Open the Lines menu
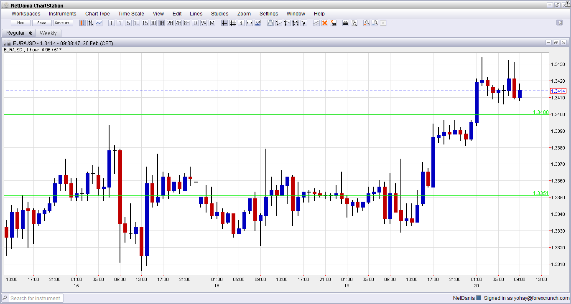 (196, 14)
